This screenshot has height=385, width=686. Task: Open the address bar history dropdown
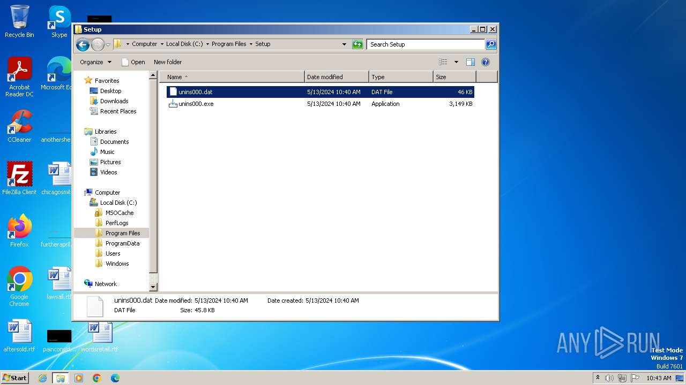(x=344, y=44)
